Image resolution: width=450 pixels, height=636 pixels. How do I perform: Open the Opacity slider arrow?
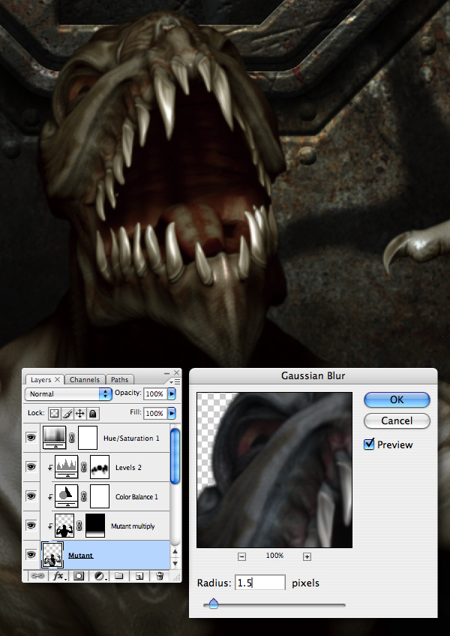tap(172, 393)
